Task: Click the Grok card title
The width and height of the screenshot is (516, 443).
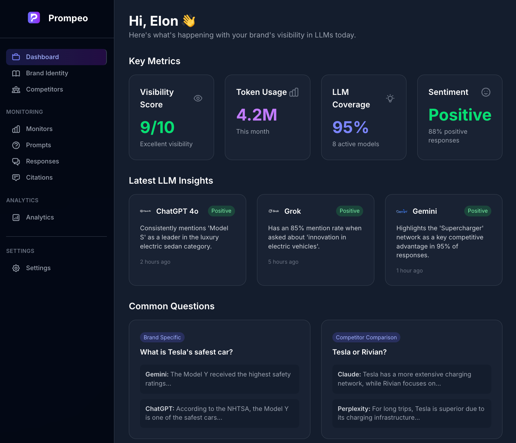Action: (292, 211)
